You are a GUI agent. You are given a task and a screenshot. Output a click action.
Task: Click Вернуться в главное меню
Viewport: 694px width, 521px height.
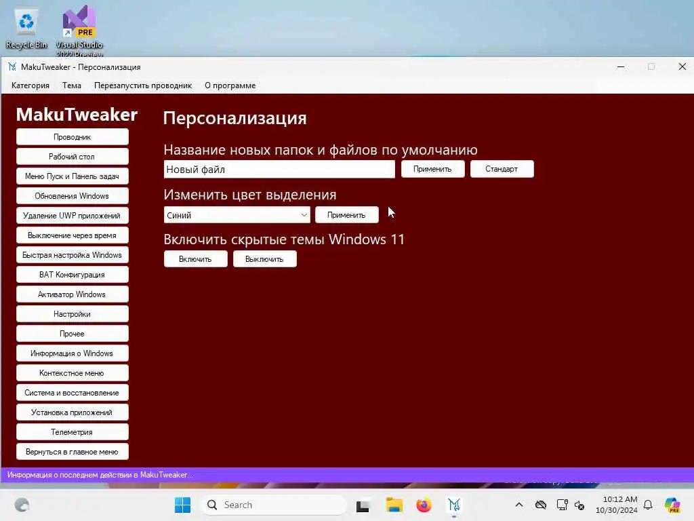point(72,452)
